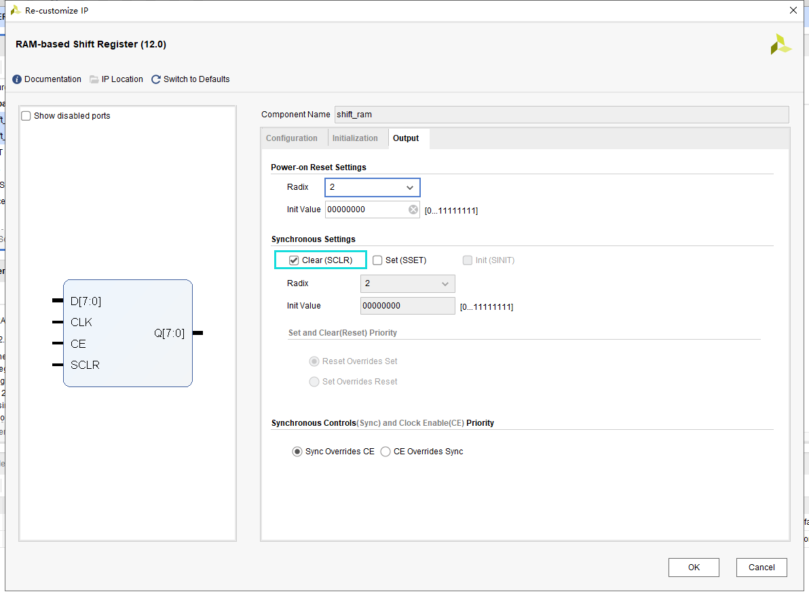Open the Power-on Reset Radix dropdown
Viewport: 809px width, 596px height.
(x=372, y=187)
